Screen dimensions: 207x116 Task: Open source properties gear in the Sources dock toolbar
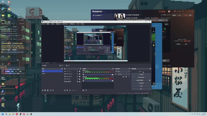tap(70, 90)
